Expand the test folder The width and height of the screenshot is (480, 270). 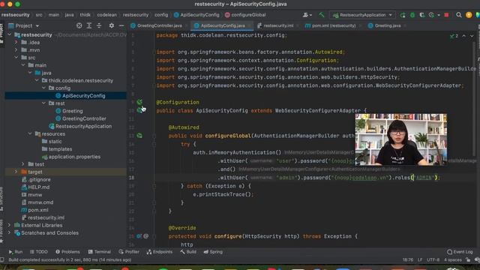tap(23, 164)
